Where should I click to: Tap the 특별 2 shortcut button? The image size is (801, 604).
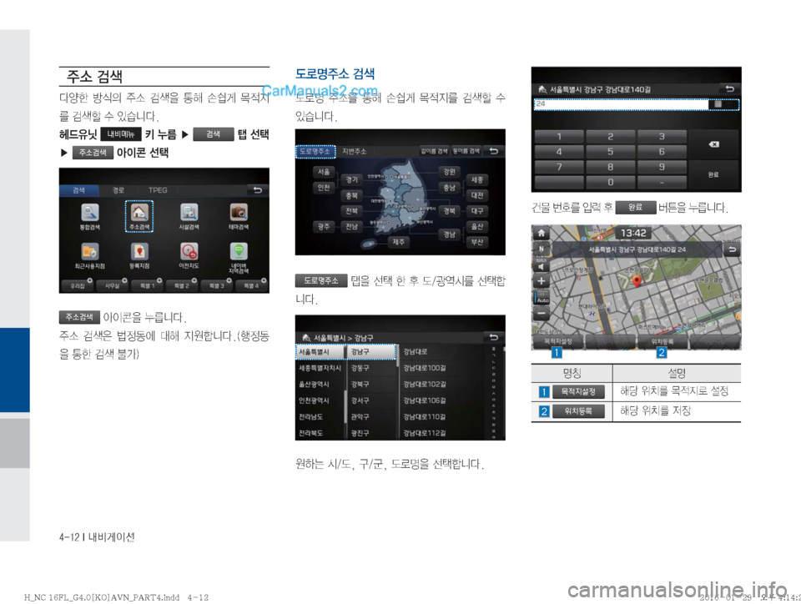(x=181, y=285)
